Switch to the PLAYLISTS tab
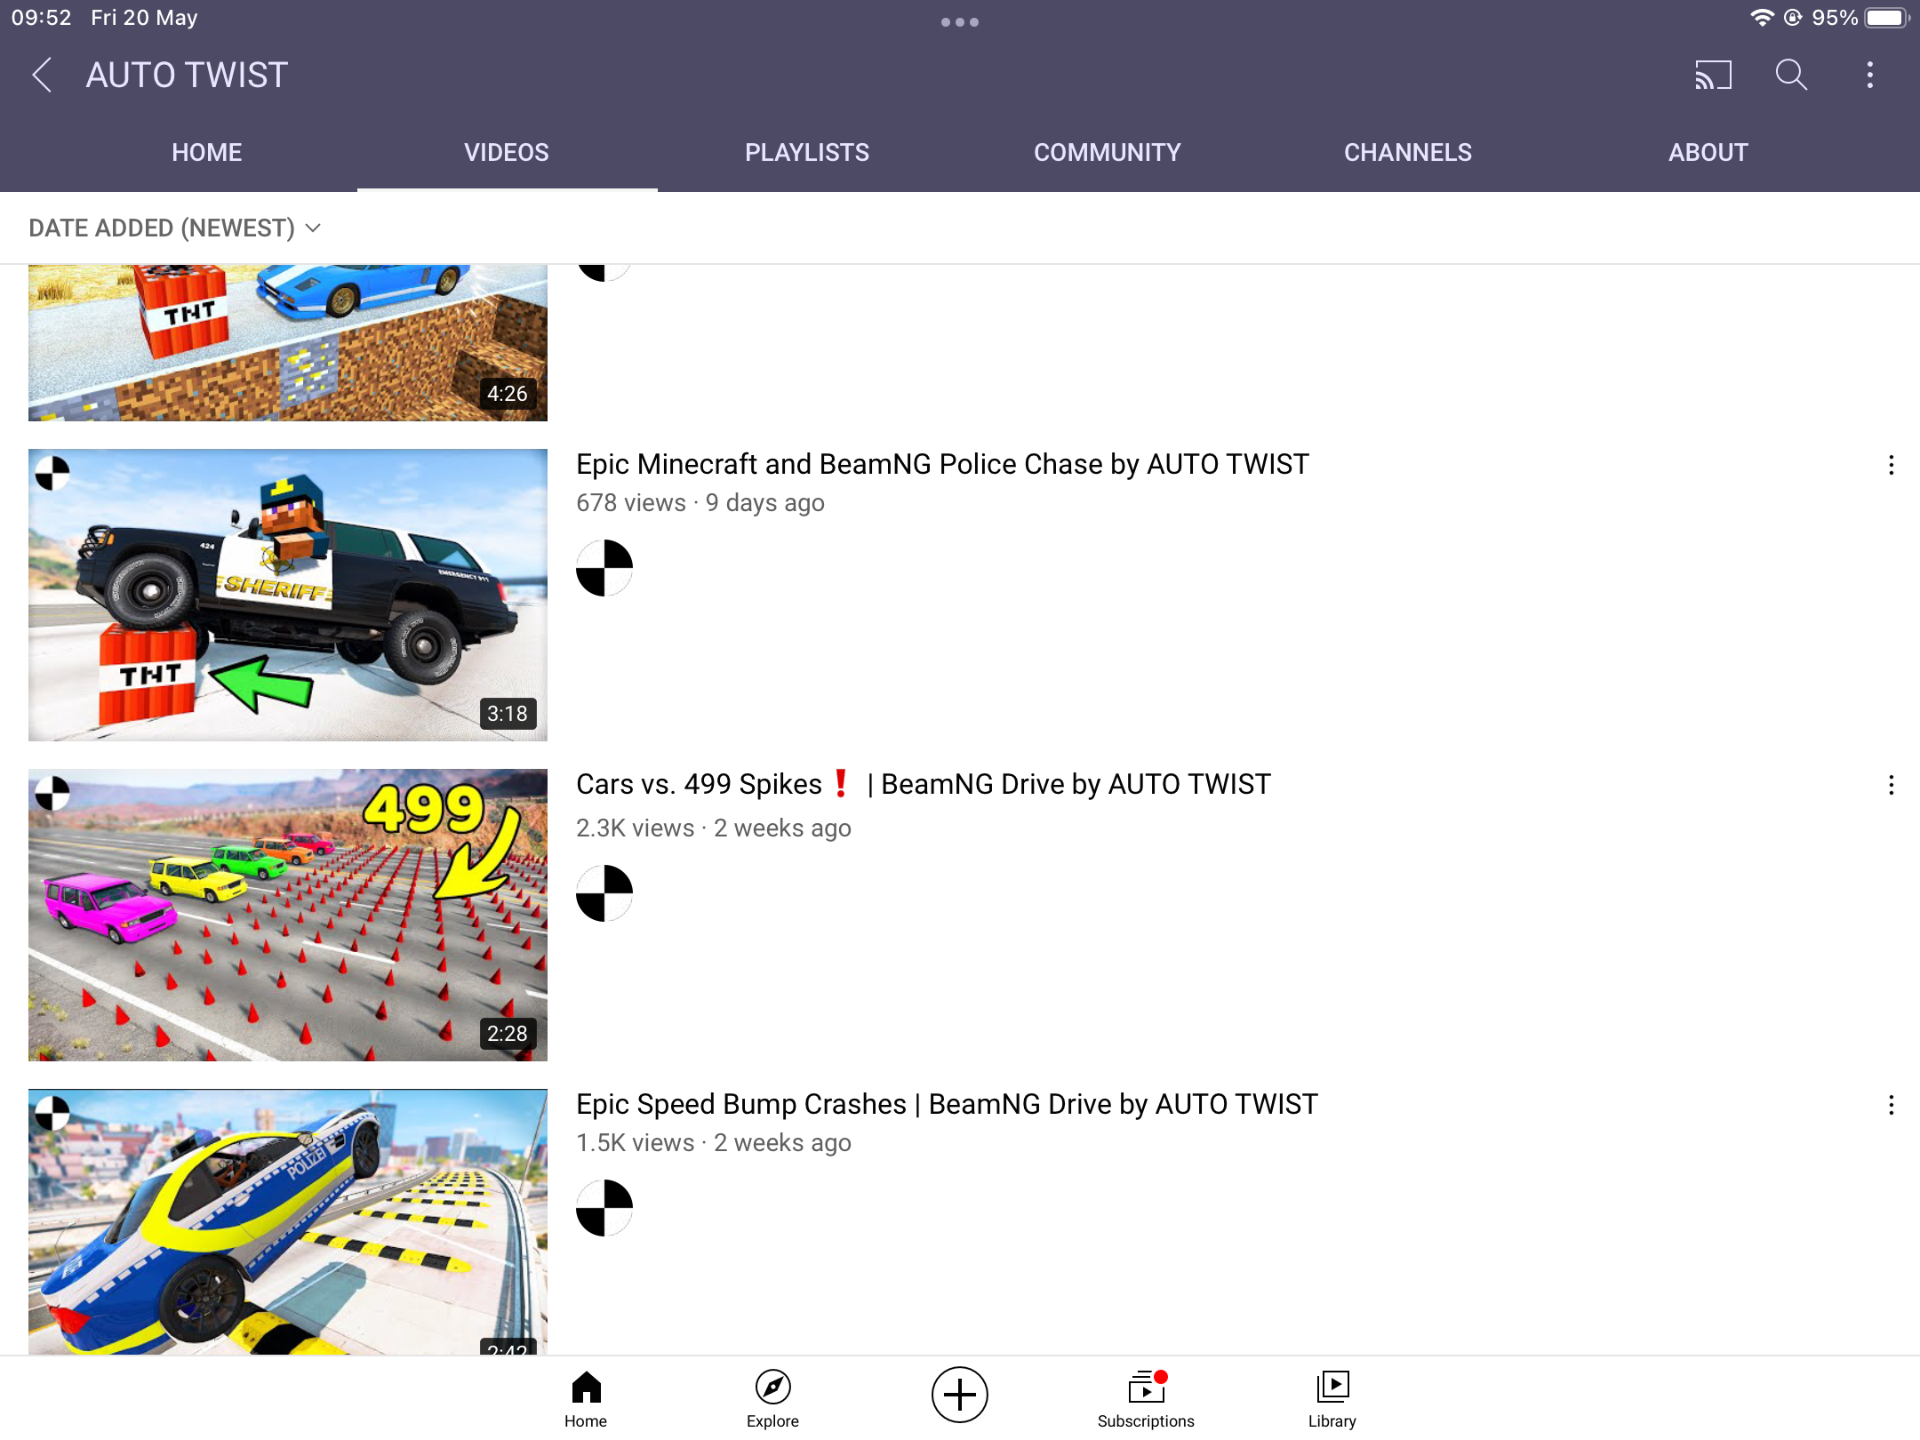 click(807, 152)
